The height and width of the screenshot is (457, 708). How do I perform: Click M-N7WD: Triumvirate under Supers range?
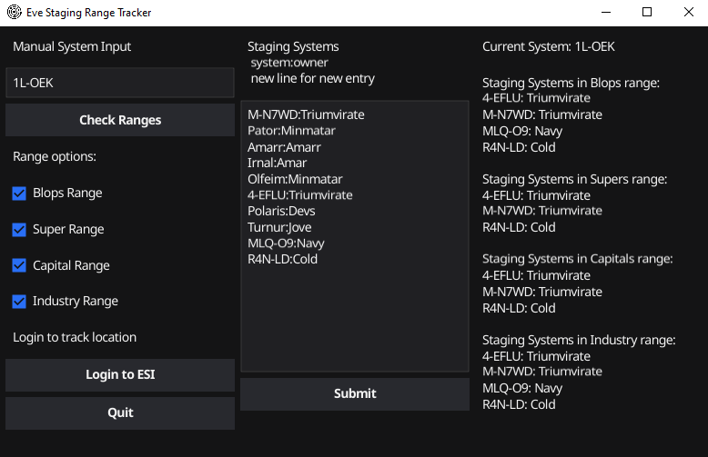[541, 211]
